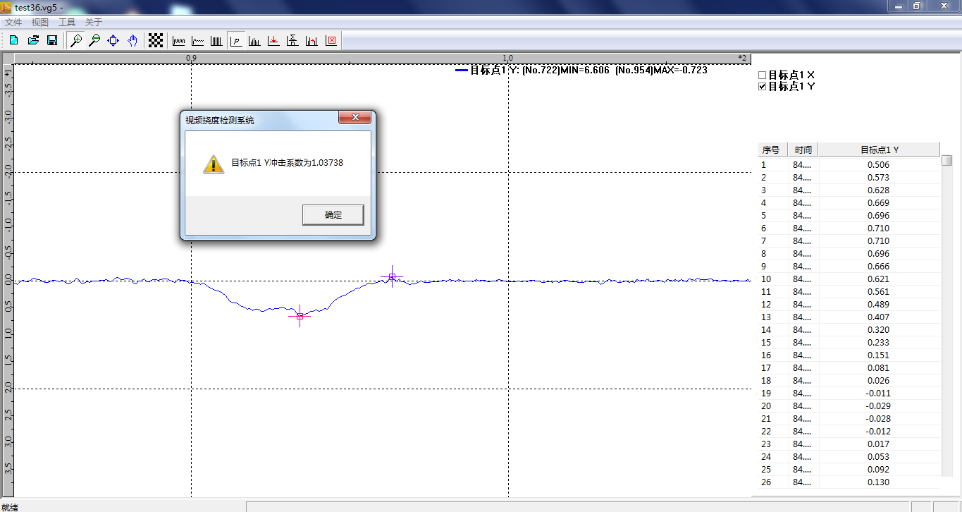Click the dense oscillating waveform chart icon
This screenshot has height=512, width=962.
point(179,41)
